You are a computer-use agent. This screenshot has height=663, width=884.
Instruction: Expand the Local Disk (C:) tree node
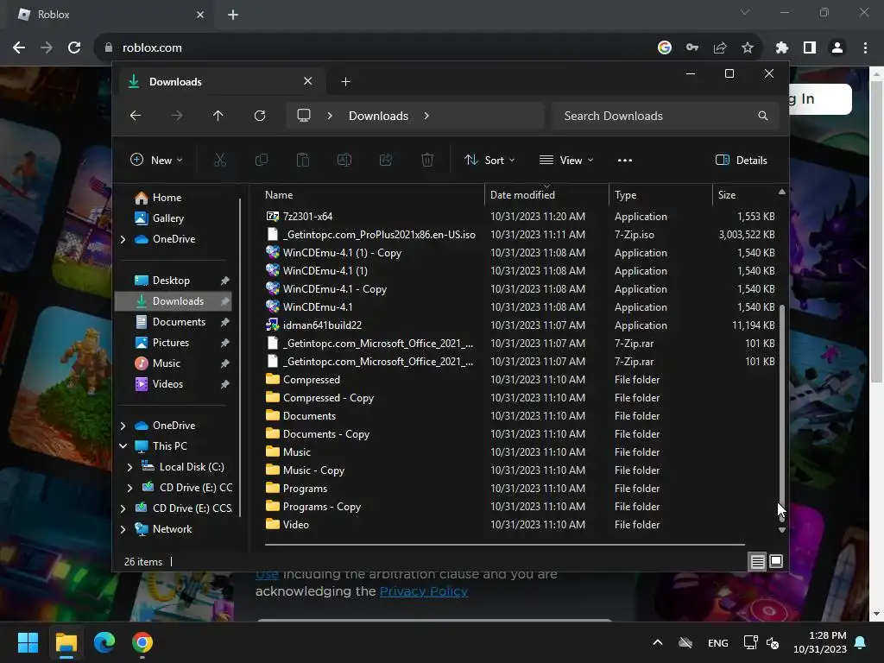(x=129, y=467)
